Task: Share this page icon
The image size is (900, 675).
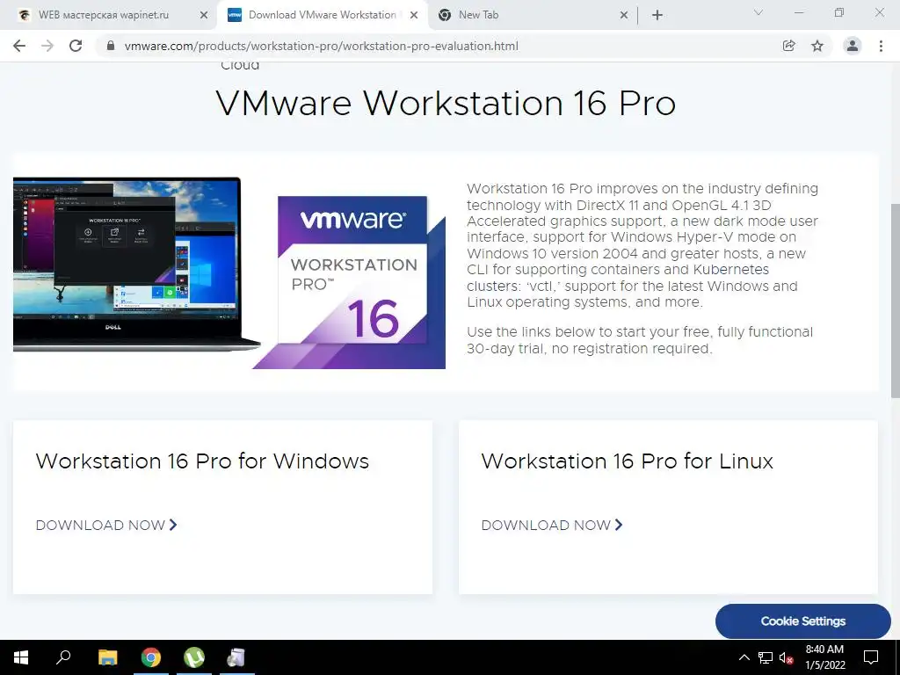Action: point(788,46)
